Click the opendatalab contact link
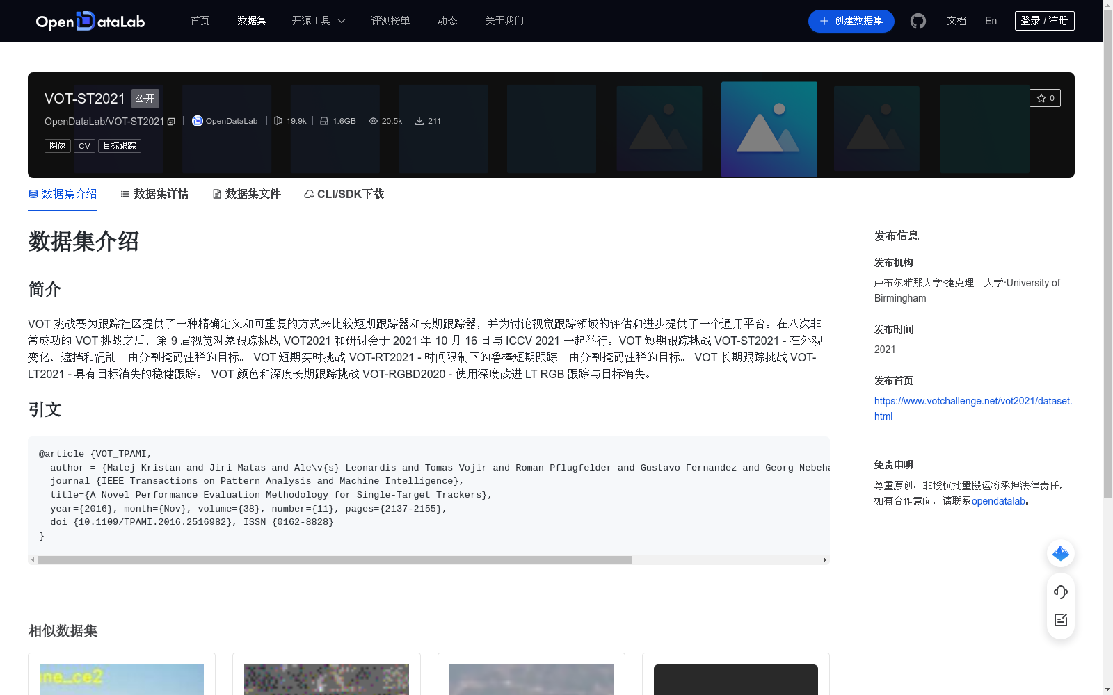This screenshot has width=1113, height=695. point(998,501)
